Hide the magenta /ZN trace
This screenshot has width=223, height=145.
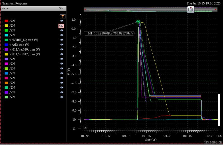pyautogui.click(x=62, y=64)
